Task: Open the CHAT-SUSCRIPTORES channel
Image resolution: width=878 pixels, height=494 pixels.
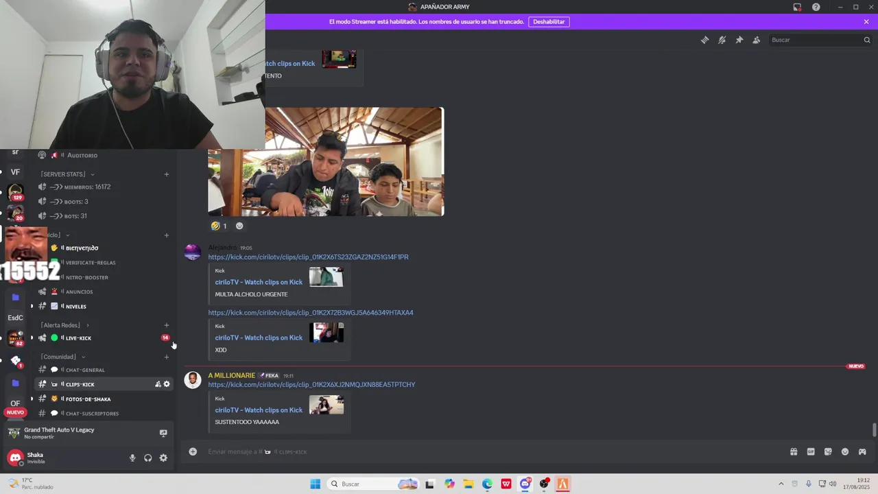Action: click(x=104, y=413)
